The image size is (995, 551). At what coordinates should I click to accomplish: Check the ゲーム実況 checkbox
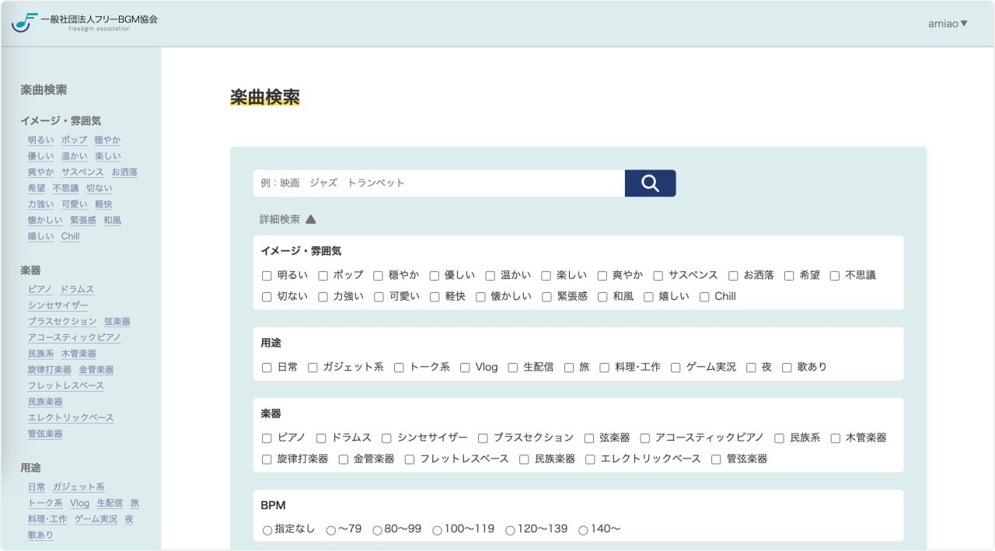coord(676,368)
